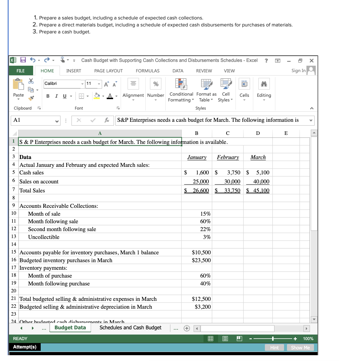Click the Borders icon
This screenshot has width=339, height=361.
coord(81,96)
